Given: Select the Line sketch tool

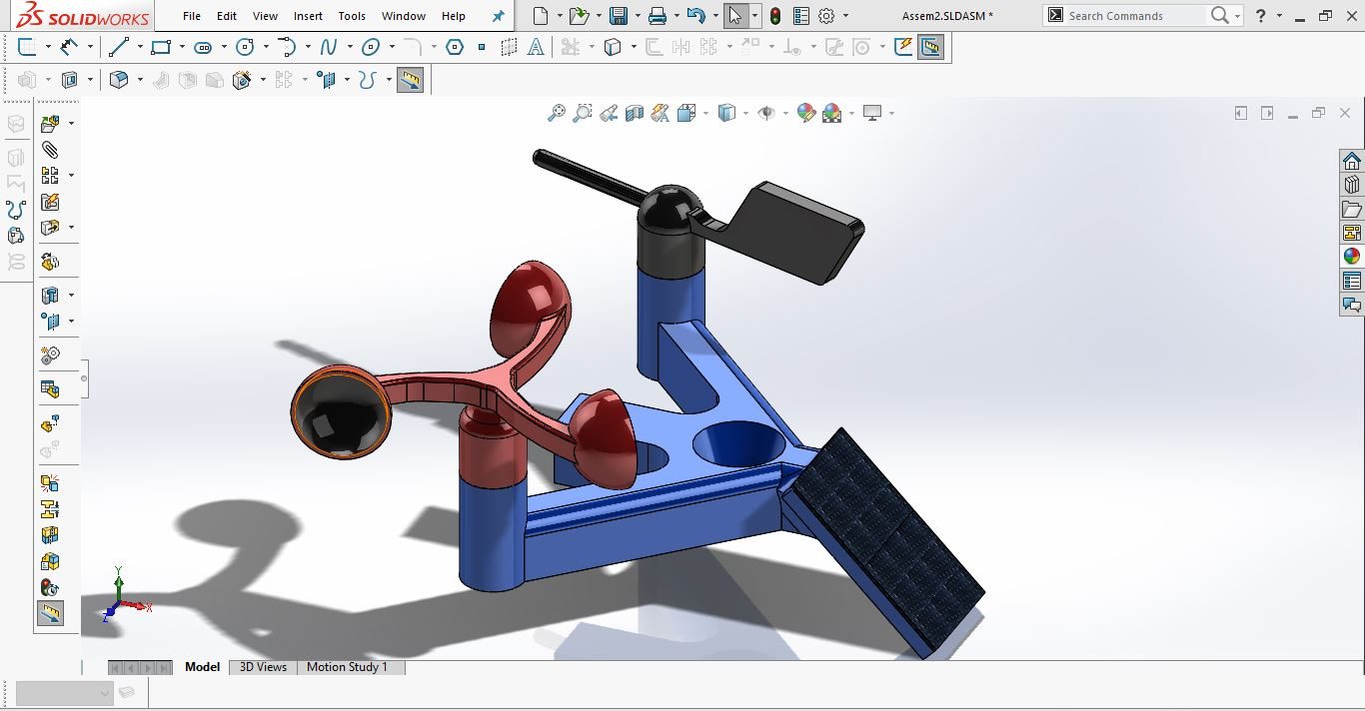Looking at the screenshot, I should click(118, 47).
